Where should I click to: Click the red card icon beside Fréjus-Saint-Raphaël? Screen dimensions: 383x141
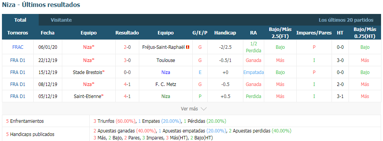point(188,47)
